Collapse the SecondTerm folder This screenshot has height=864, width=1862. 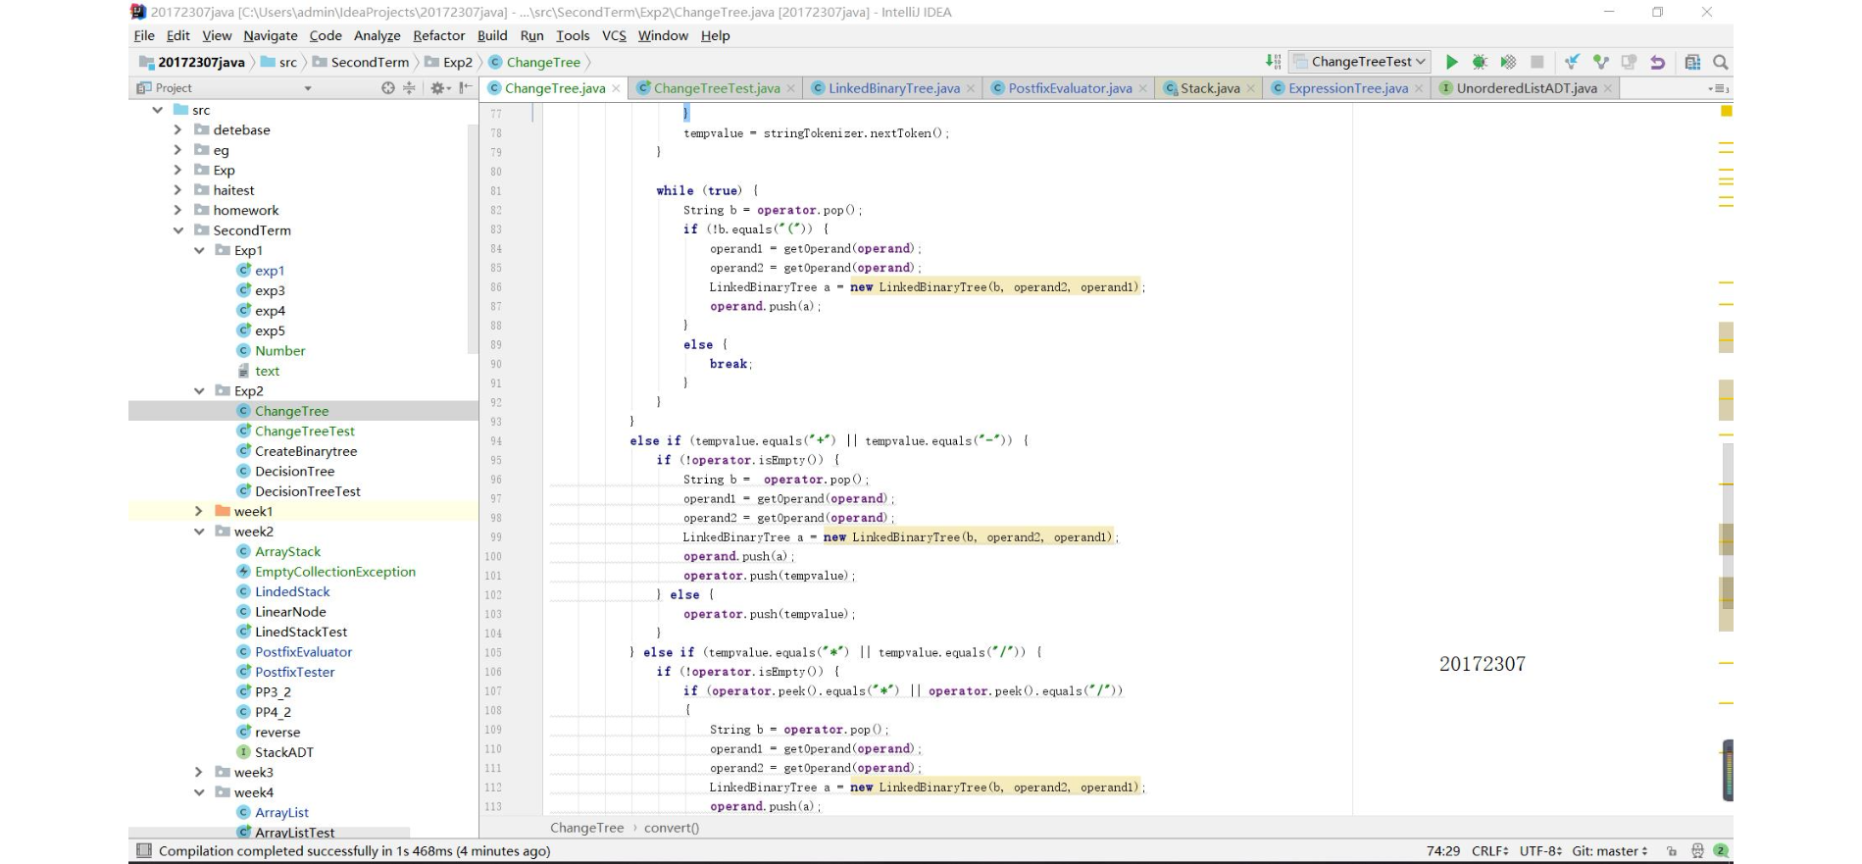177,230
